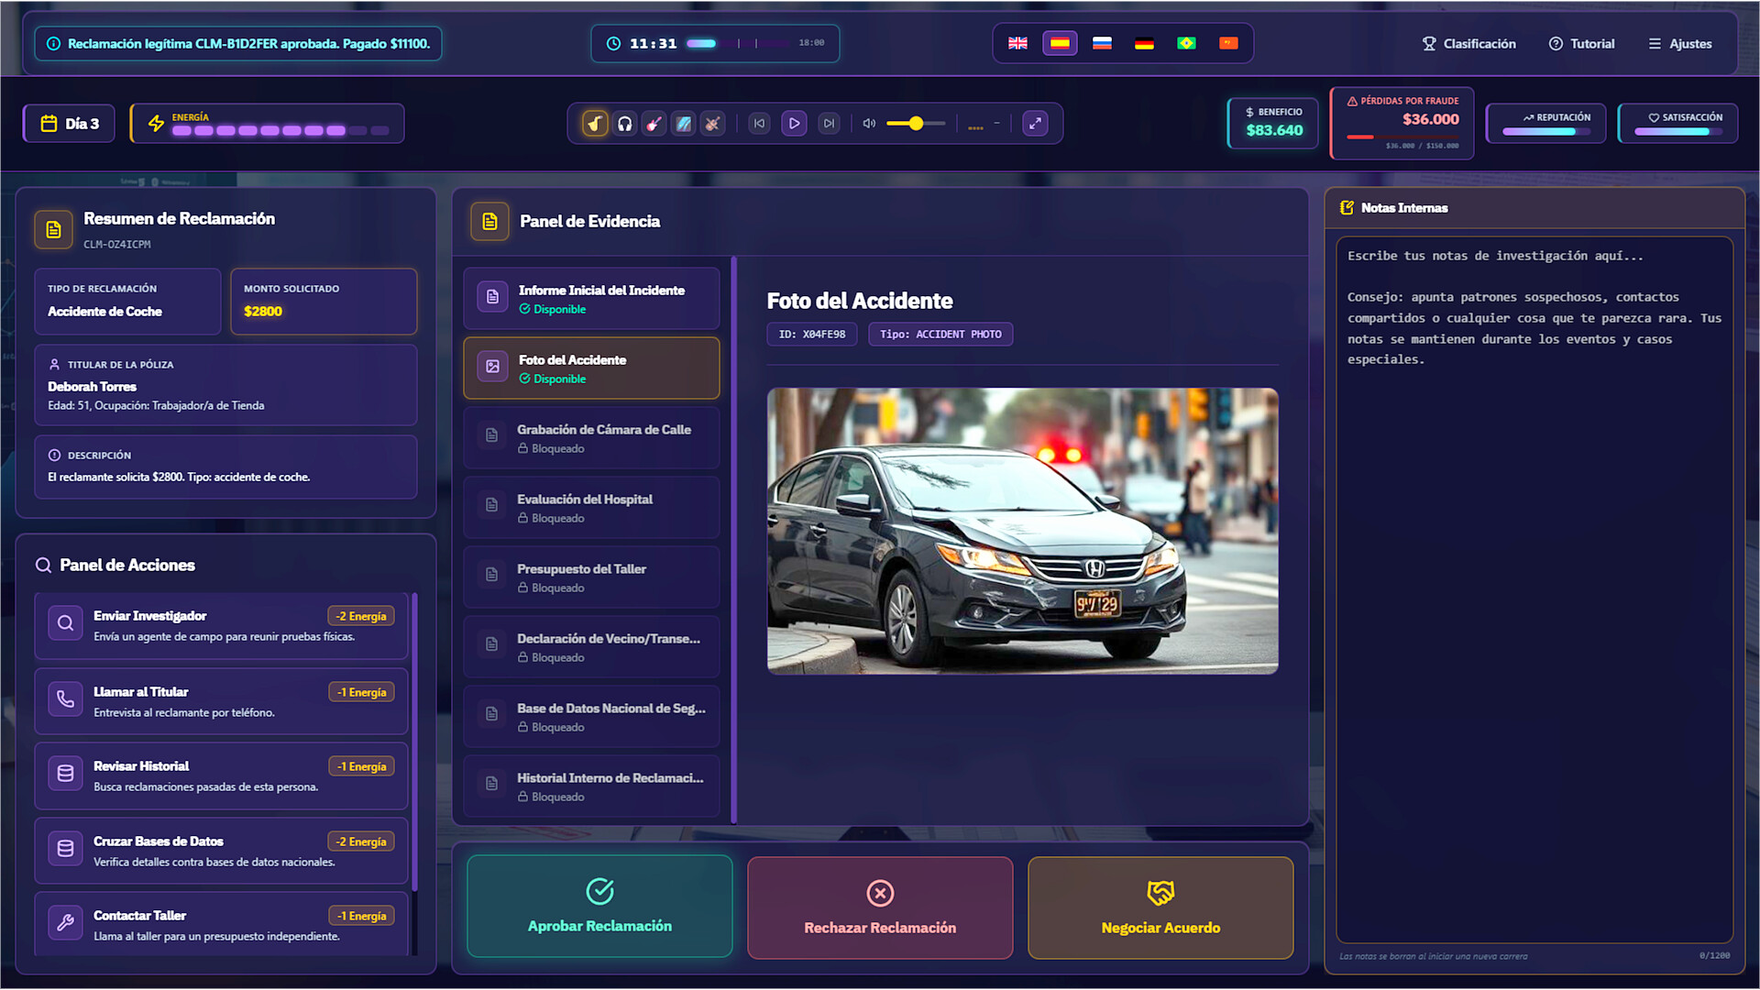Skip to the next music track

click(x=829, y=124)
